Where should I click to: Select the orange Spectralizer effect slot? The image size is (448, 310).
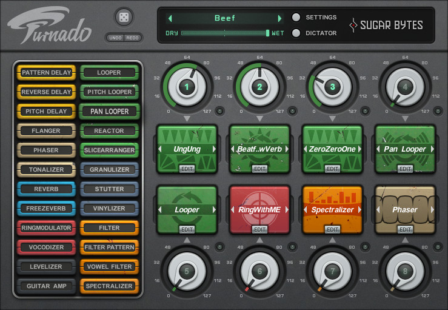tap(332, 210)
